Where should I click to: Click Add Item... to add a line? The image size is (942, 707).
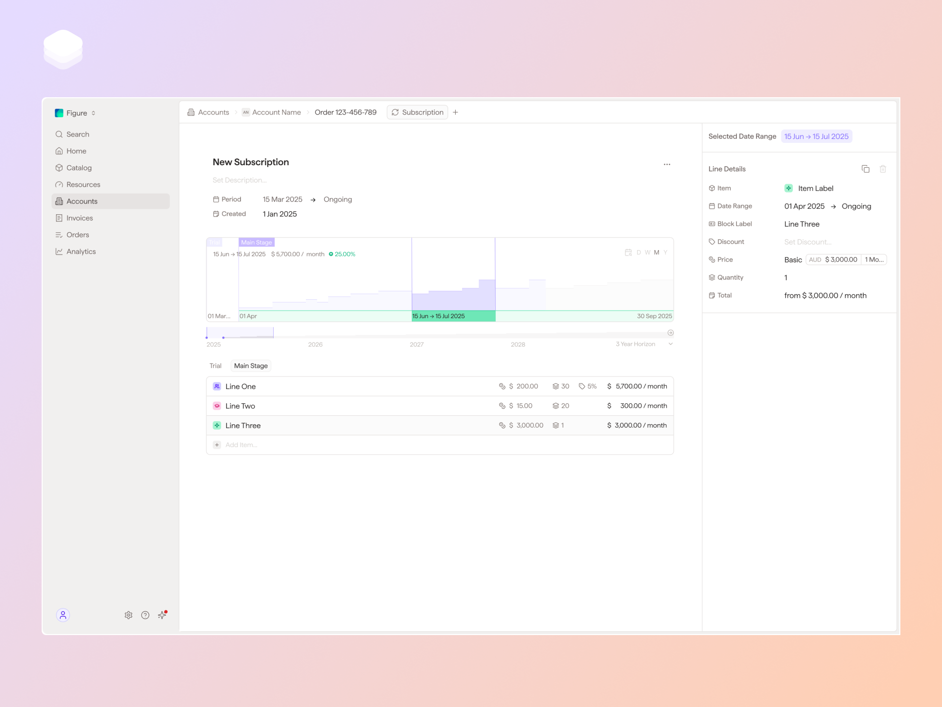241,445
